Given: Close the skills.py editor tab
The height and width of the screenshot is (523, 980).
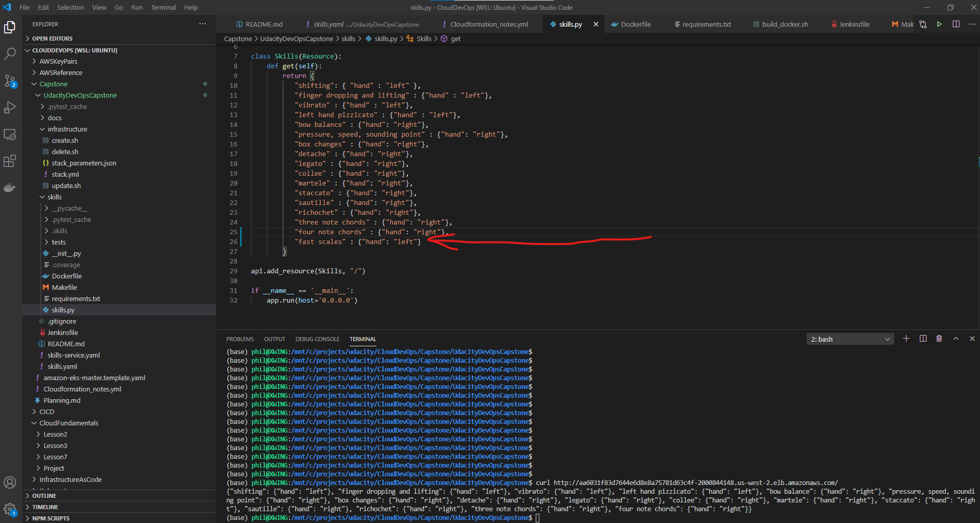Looking at the screenshot, I should (596, 24).
